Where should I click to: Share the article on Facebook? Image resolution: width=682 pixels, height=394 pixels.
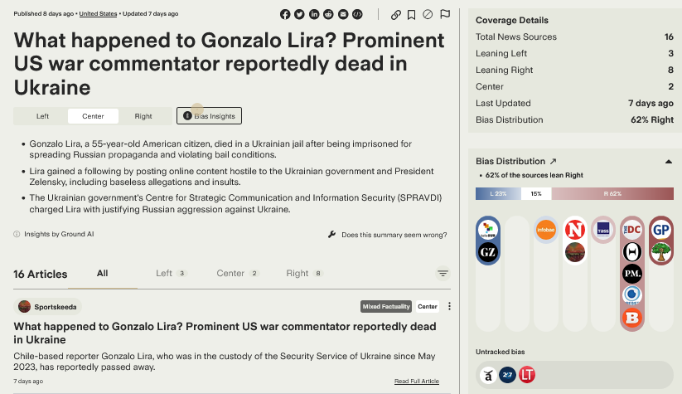point(285,14)
